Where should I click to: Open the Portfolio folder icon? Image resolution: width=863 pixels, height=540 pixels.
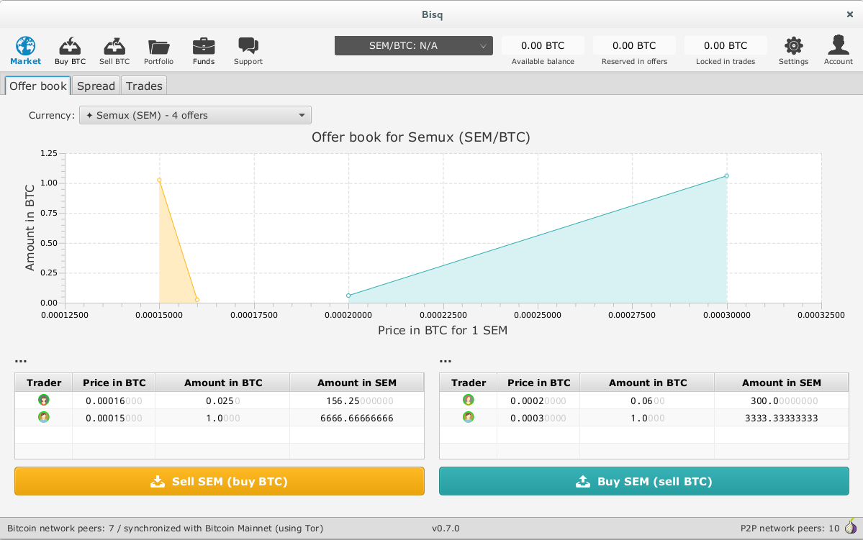coord(158,47)
